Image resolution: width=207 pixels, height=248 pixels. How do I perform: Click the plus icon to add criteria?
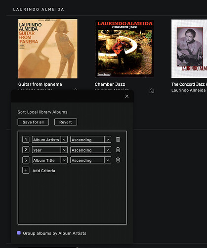point(26,170)
